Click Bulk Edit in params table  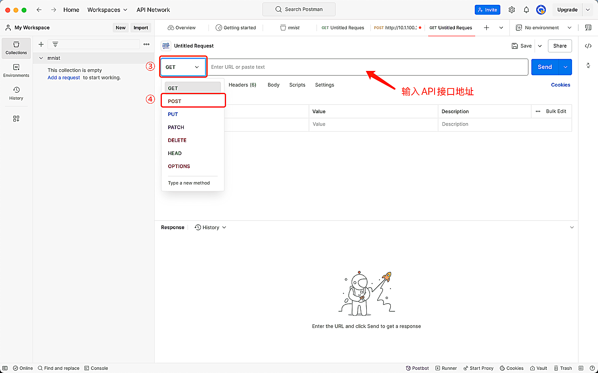556,111
